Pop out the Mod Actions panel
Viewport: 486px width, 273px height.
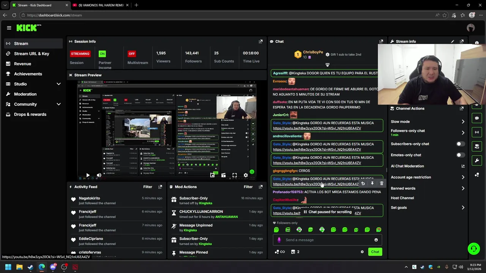coord(260,187)
